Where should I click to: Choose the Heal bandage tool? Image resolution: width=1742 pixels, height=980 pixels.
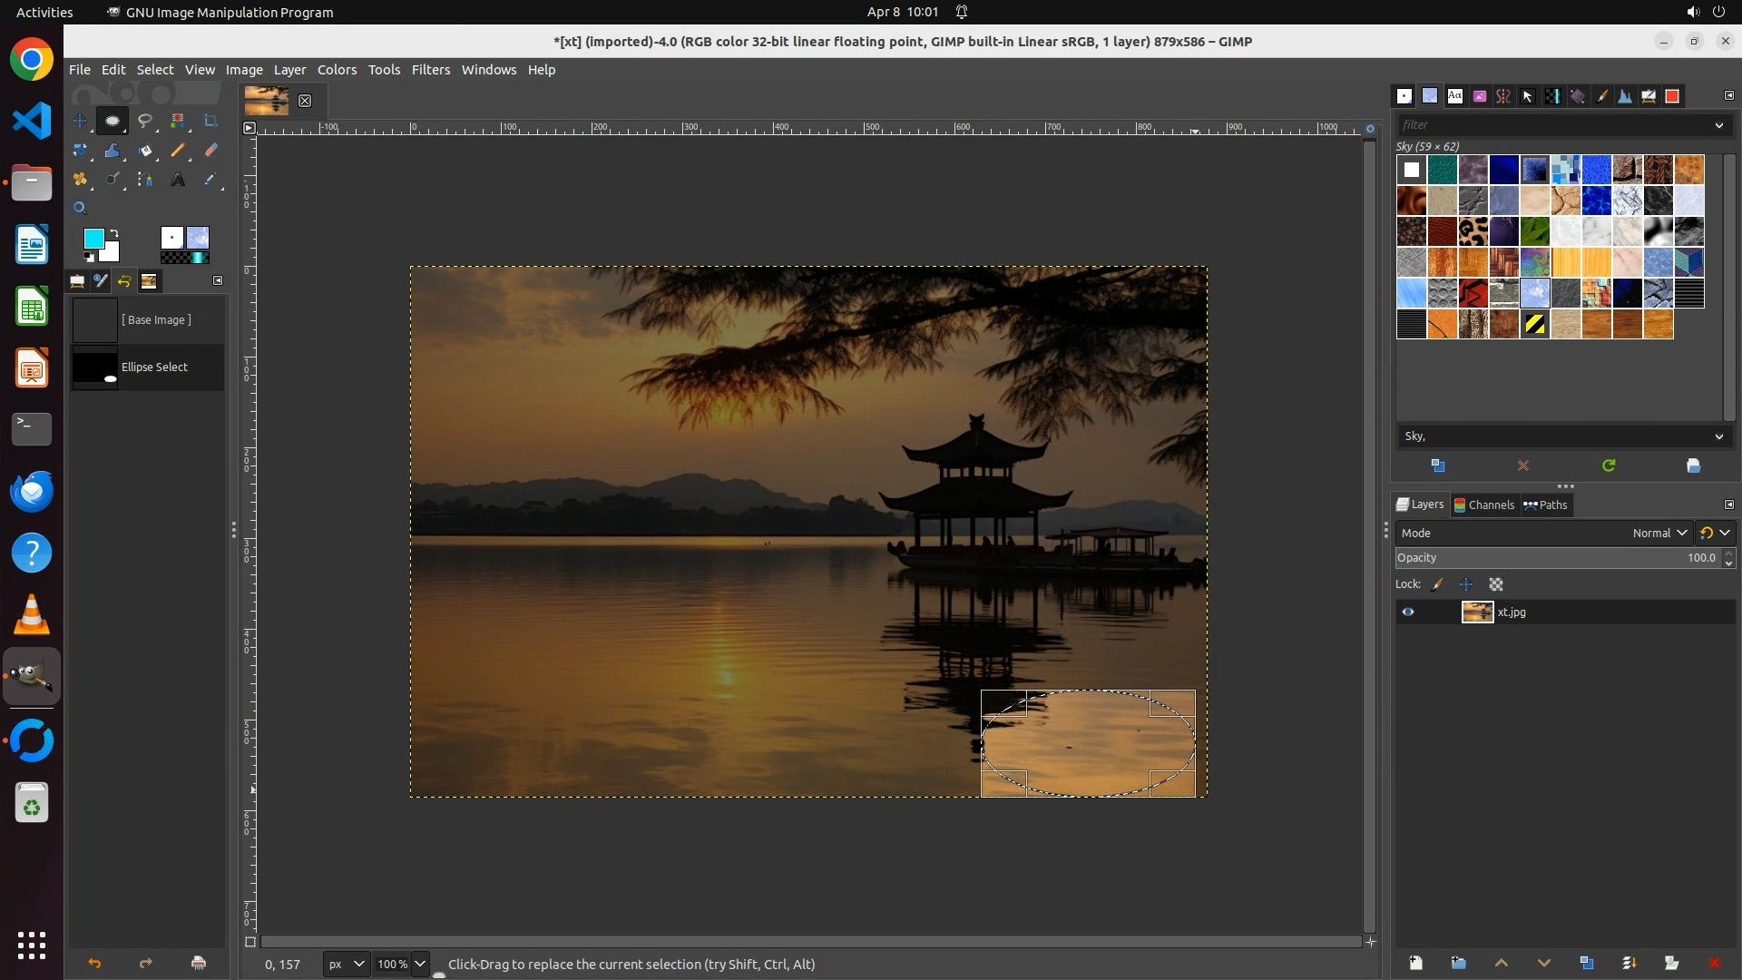(x=80, y=180)
